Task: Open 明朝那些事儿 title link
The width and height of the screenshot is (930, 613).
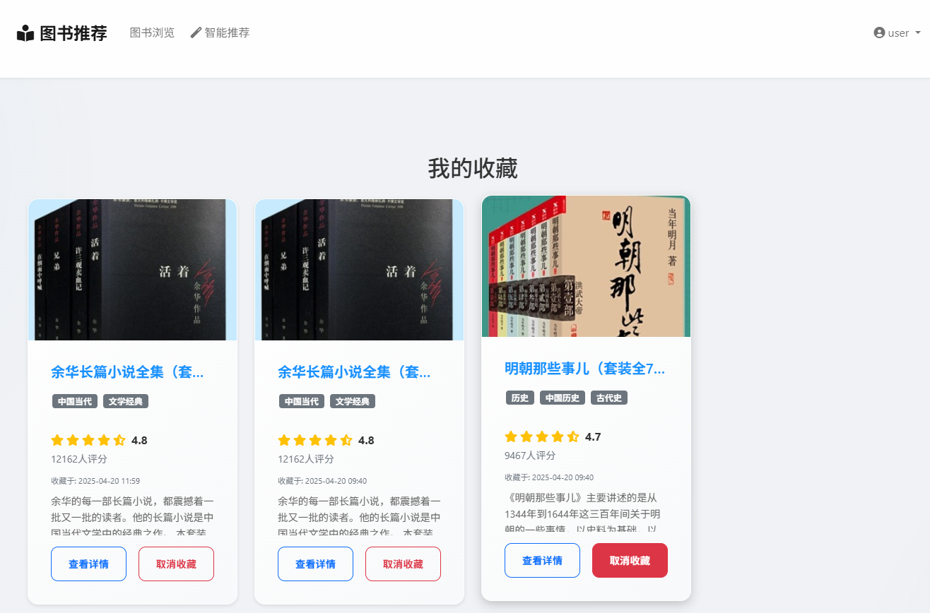Action: 584,369
